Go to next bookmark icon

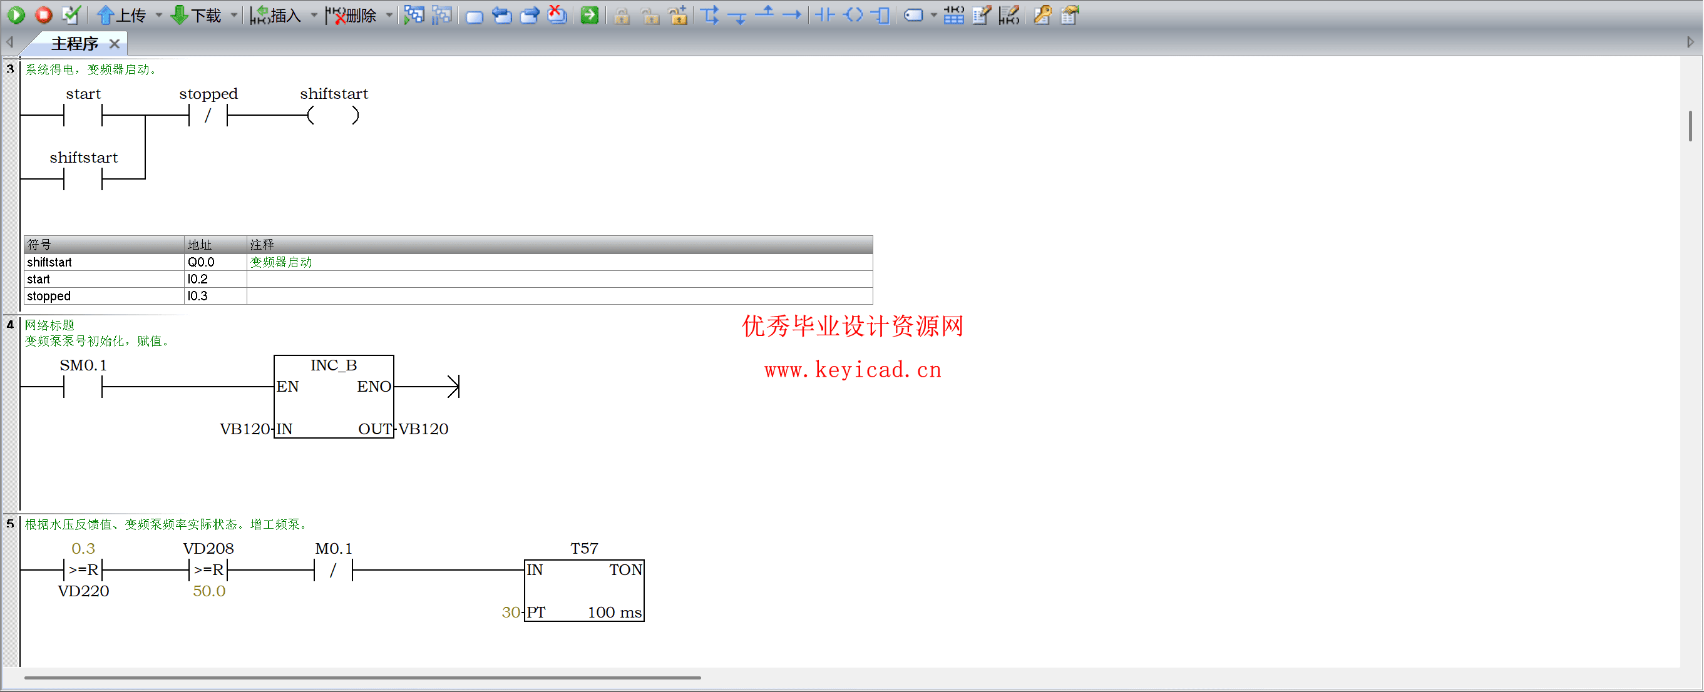[x=530, y=14]
